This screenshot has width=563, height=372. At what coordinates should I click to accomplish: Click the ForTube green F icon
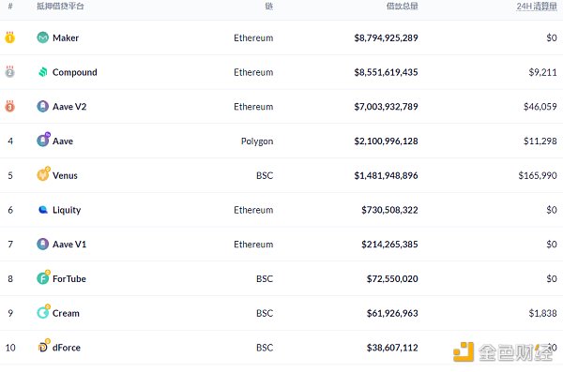point(43,277)
